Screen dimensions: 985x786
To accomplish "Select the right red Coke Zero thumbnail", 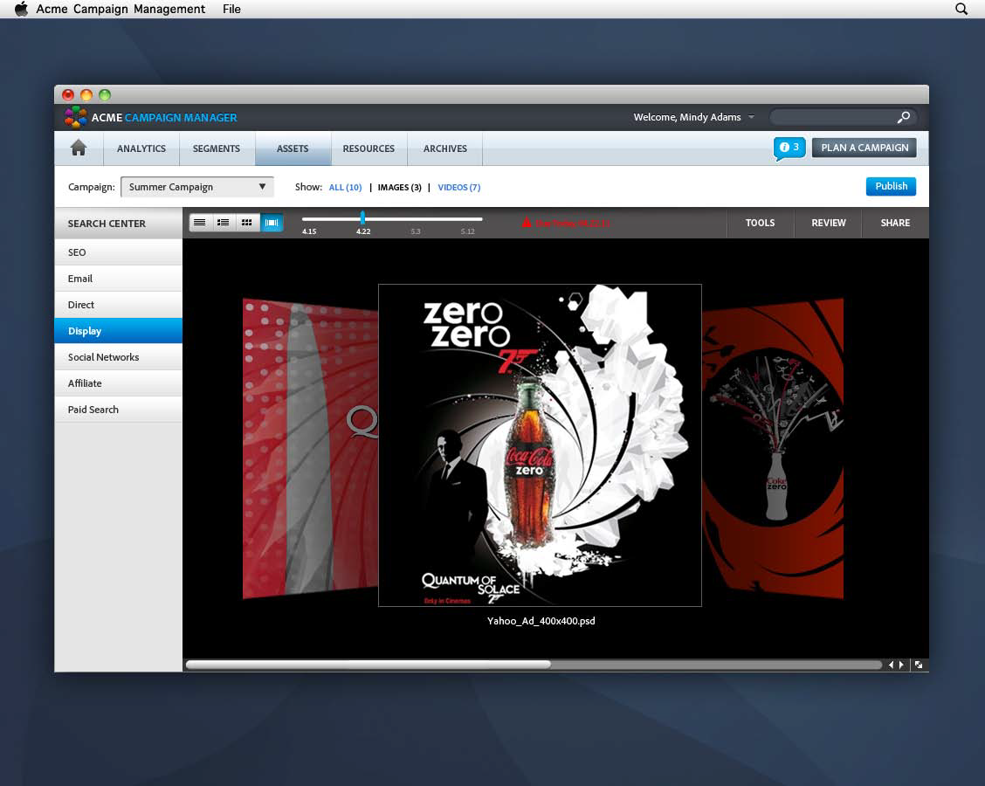I will pos(773,449).
